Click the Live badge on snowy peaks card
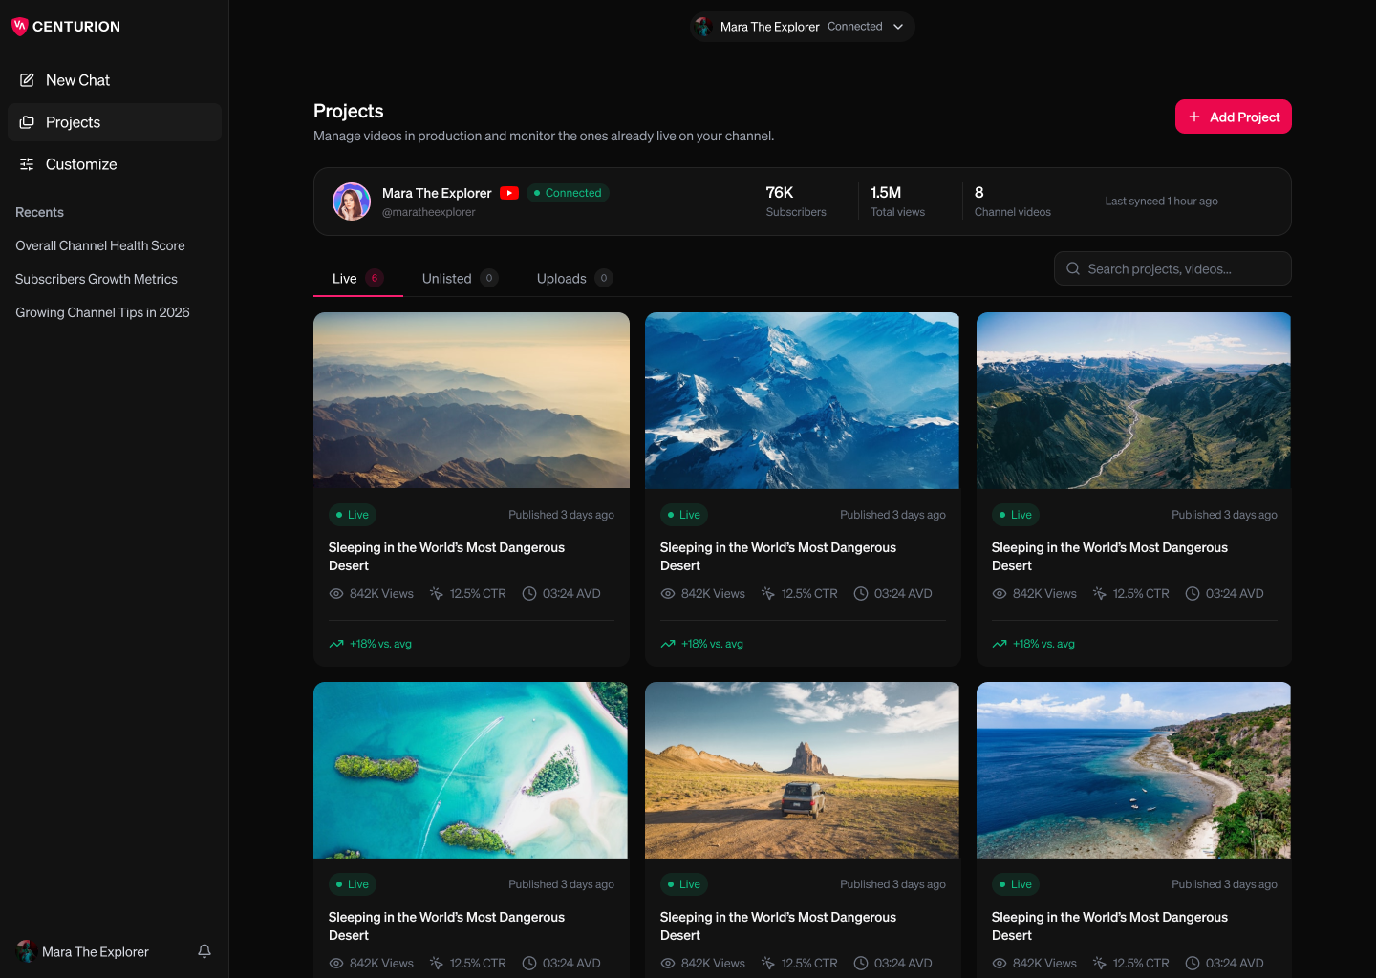The image size is (1376, 978). pyautogui.click(x=684, y=515)
